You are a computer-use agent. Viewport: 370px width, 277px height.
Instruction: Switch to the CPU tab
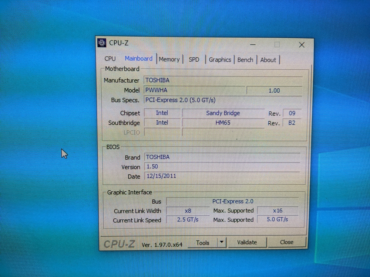(110, 58)
